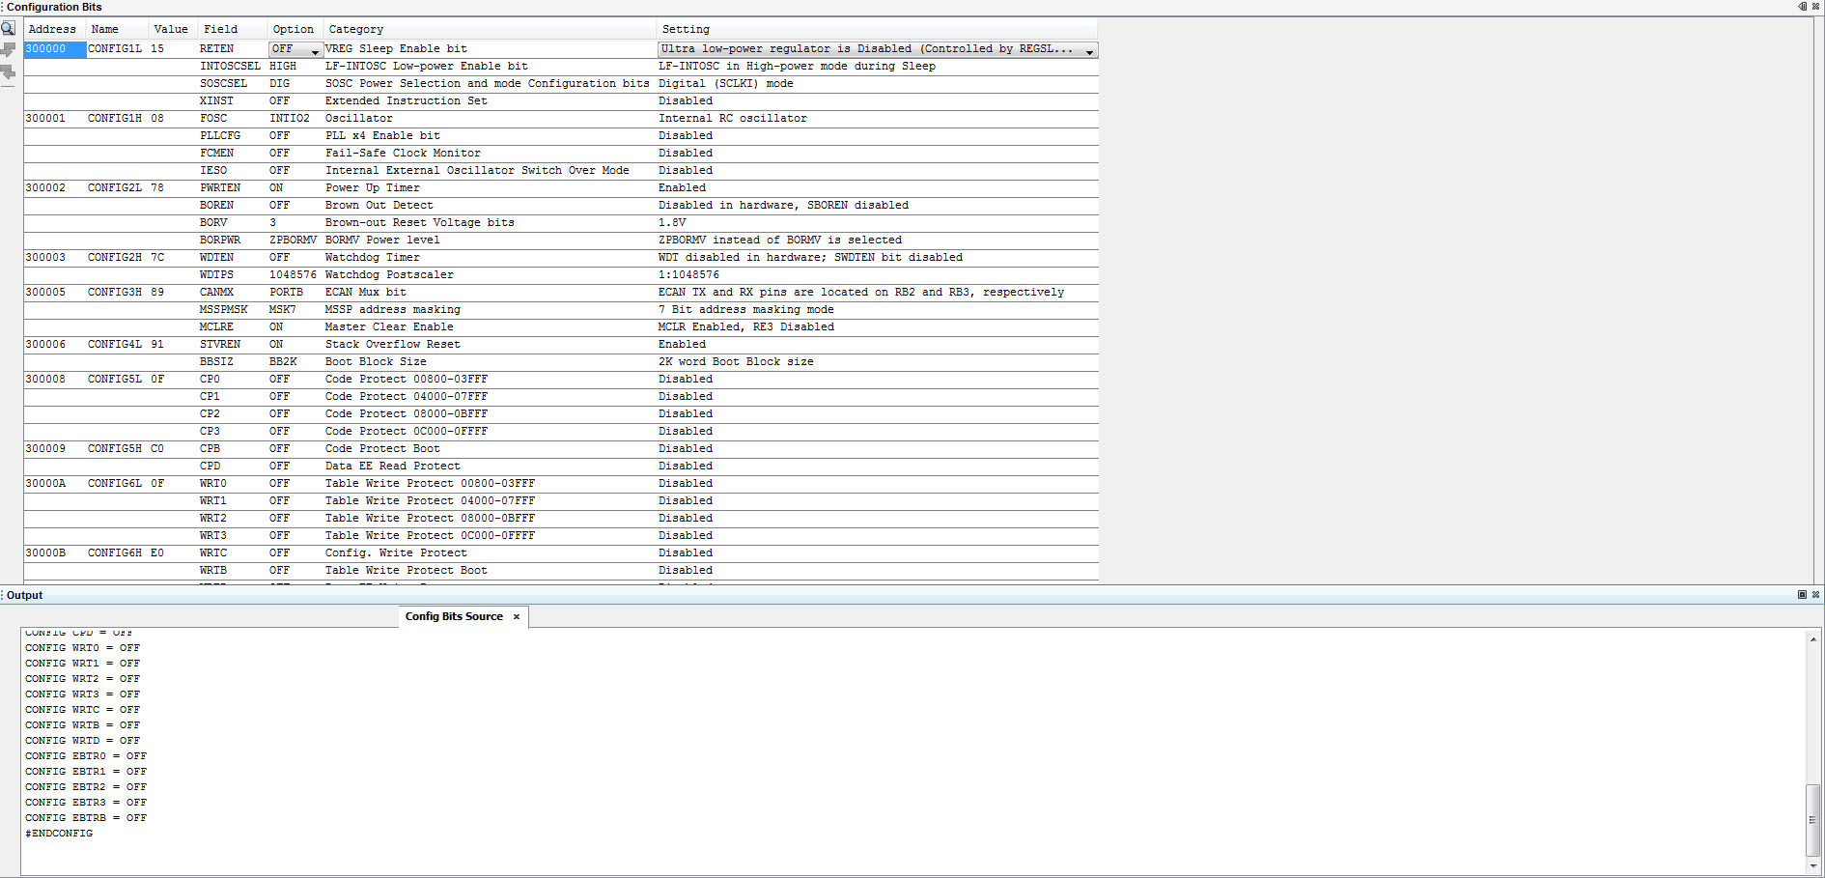Click the magnifier icon in Configuration Bits sidebar
The image size is (1825, 878).
click(x=9, y=29)
